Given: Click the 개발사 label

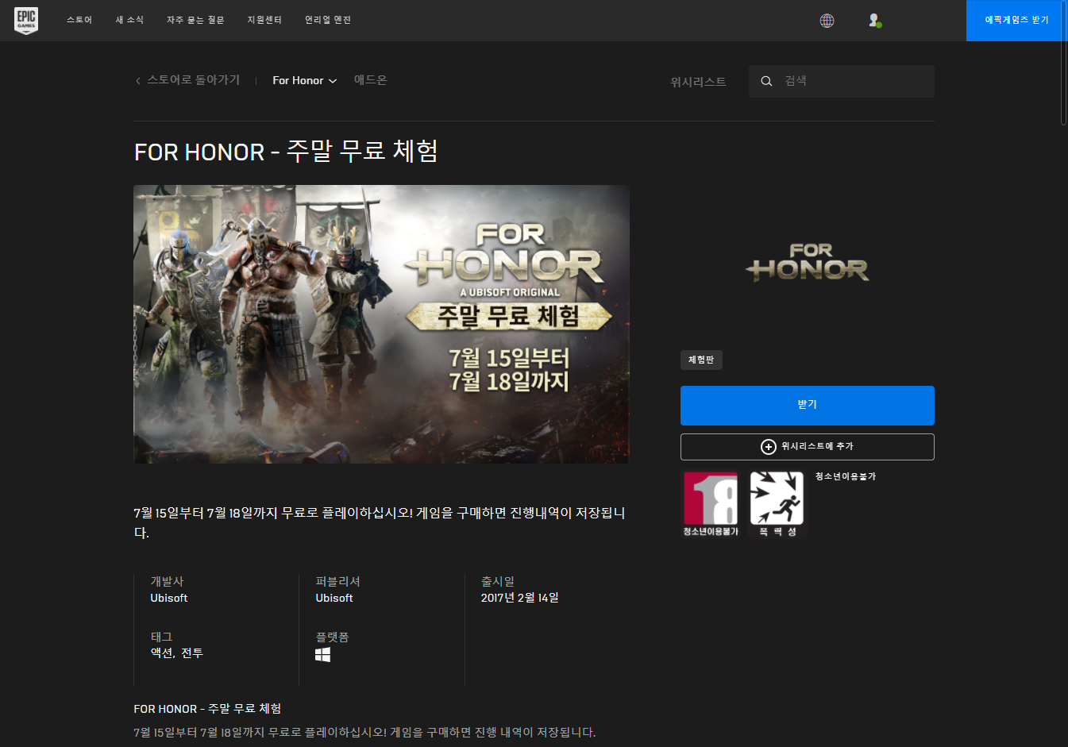Looking at the screenshot, I should (x=167, y=581).
